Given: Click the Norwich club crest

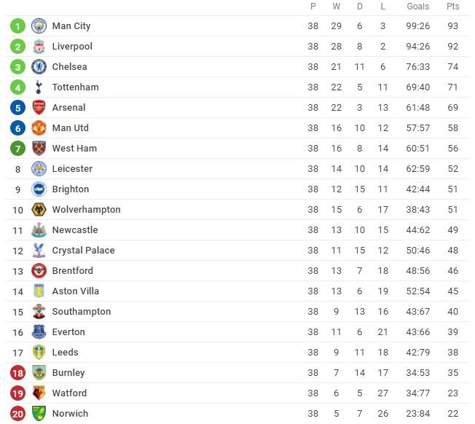Looking at the screenshot, I should pyautogui.click(x=39, y=414).
